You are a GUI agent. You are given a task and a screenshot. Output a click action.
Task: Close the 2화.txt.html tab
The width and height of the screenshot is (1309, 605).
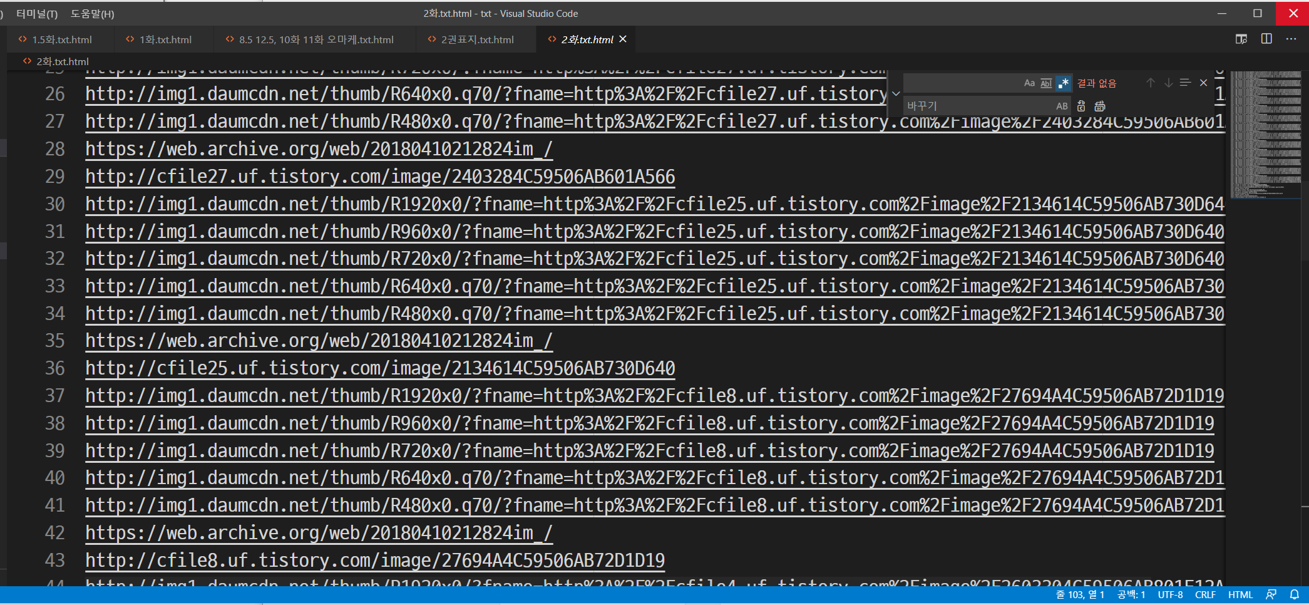point(623,39)
